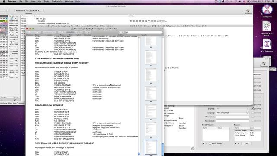Click the Apple menu icon

(x=3, y=1)
